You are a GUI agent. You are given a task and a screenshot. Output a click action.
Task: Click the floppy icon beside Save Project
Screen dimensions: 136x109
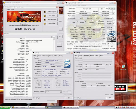point(45,16)
